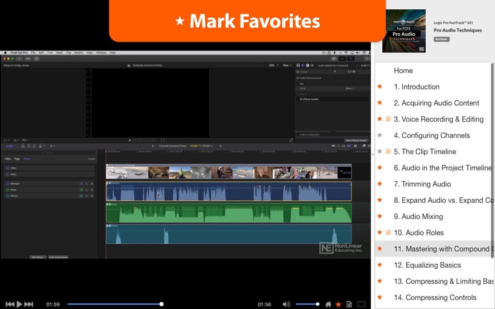Open the retime speedometer dropdown below viewer
The width and height of the screenshot is (495, 309).
pos(25,140)
